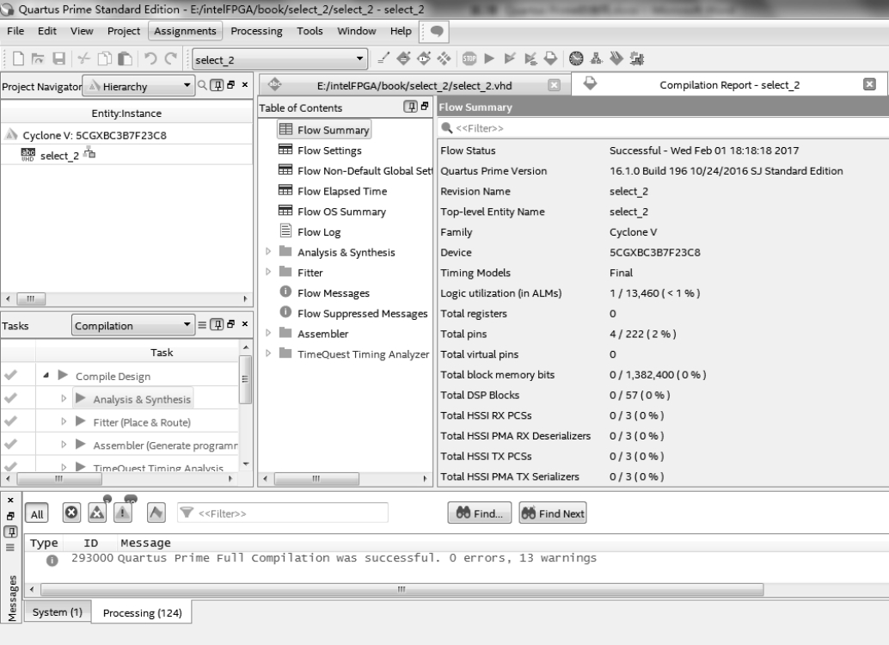The width and height of the screenshot is (889, 645).
Task: Close the select_2.vhd tab
Action: click(x=554, y=85)
